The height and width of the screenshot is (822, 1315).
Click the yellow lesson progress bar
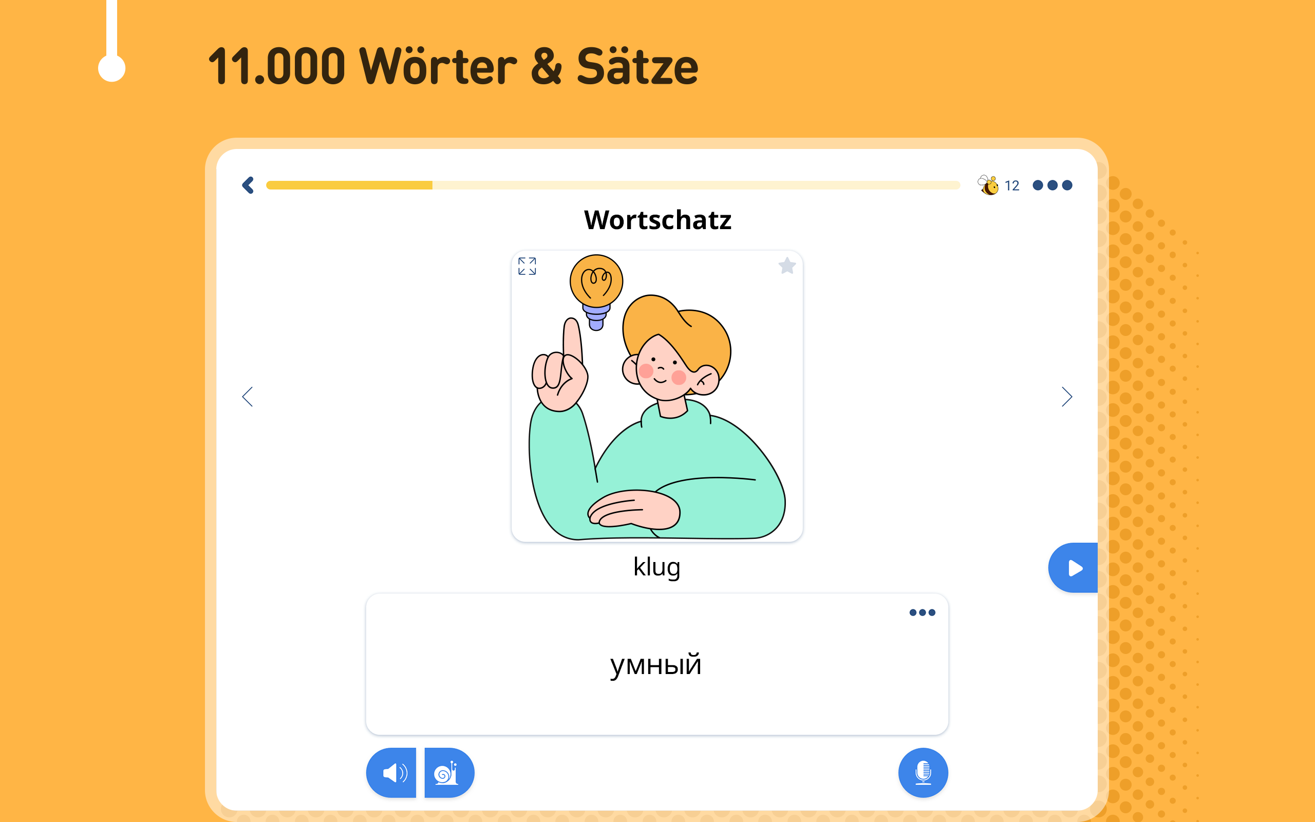613,185
